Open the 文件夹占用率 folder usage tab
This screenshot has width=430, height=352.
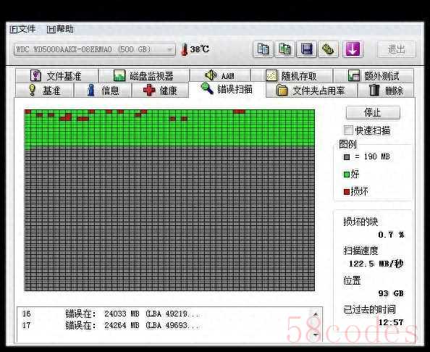[x=311, y=91]
